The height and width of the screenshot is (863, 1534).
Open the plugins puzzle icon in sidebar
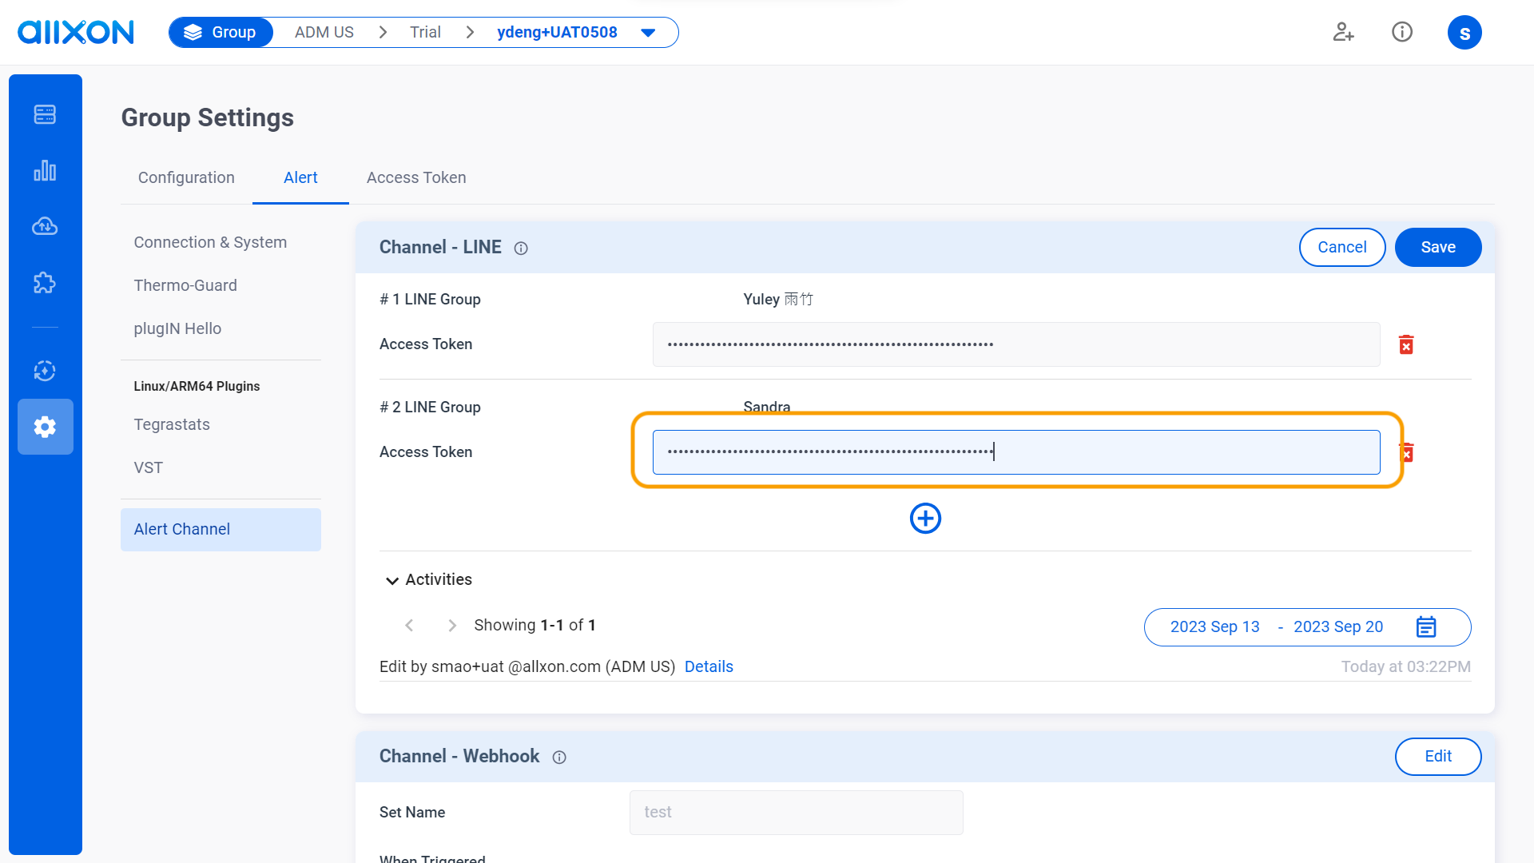point(45,282)
